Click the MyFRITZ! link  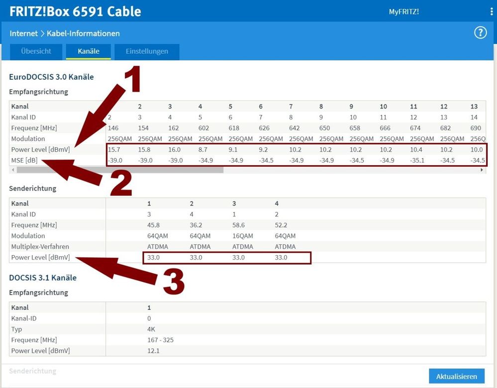click(x=404, y=12)
